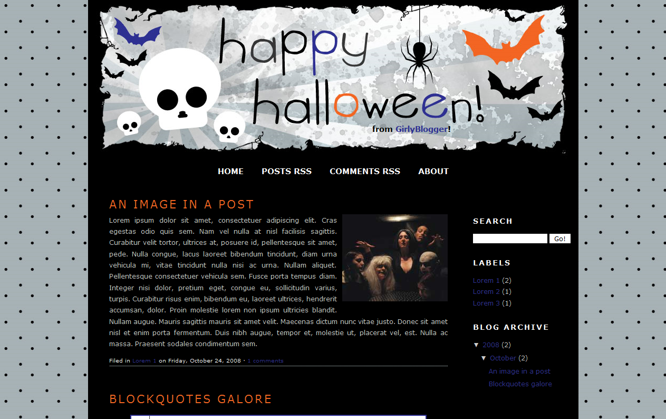Open the Blockquotes galore archive entry
Screen dimensions: 666x419
(x=520, y=384)
